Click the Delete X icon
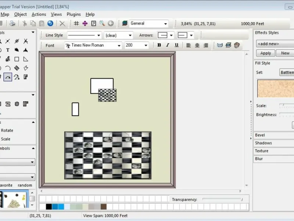The image size is (294, 221). [62, 24]
